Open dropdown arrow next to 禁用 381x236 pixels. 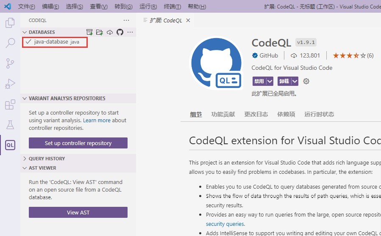(x=270, y=81)
